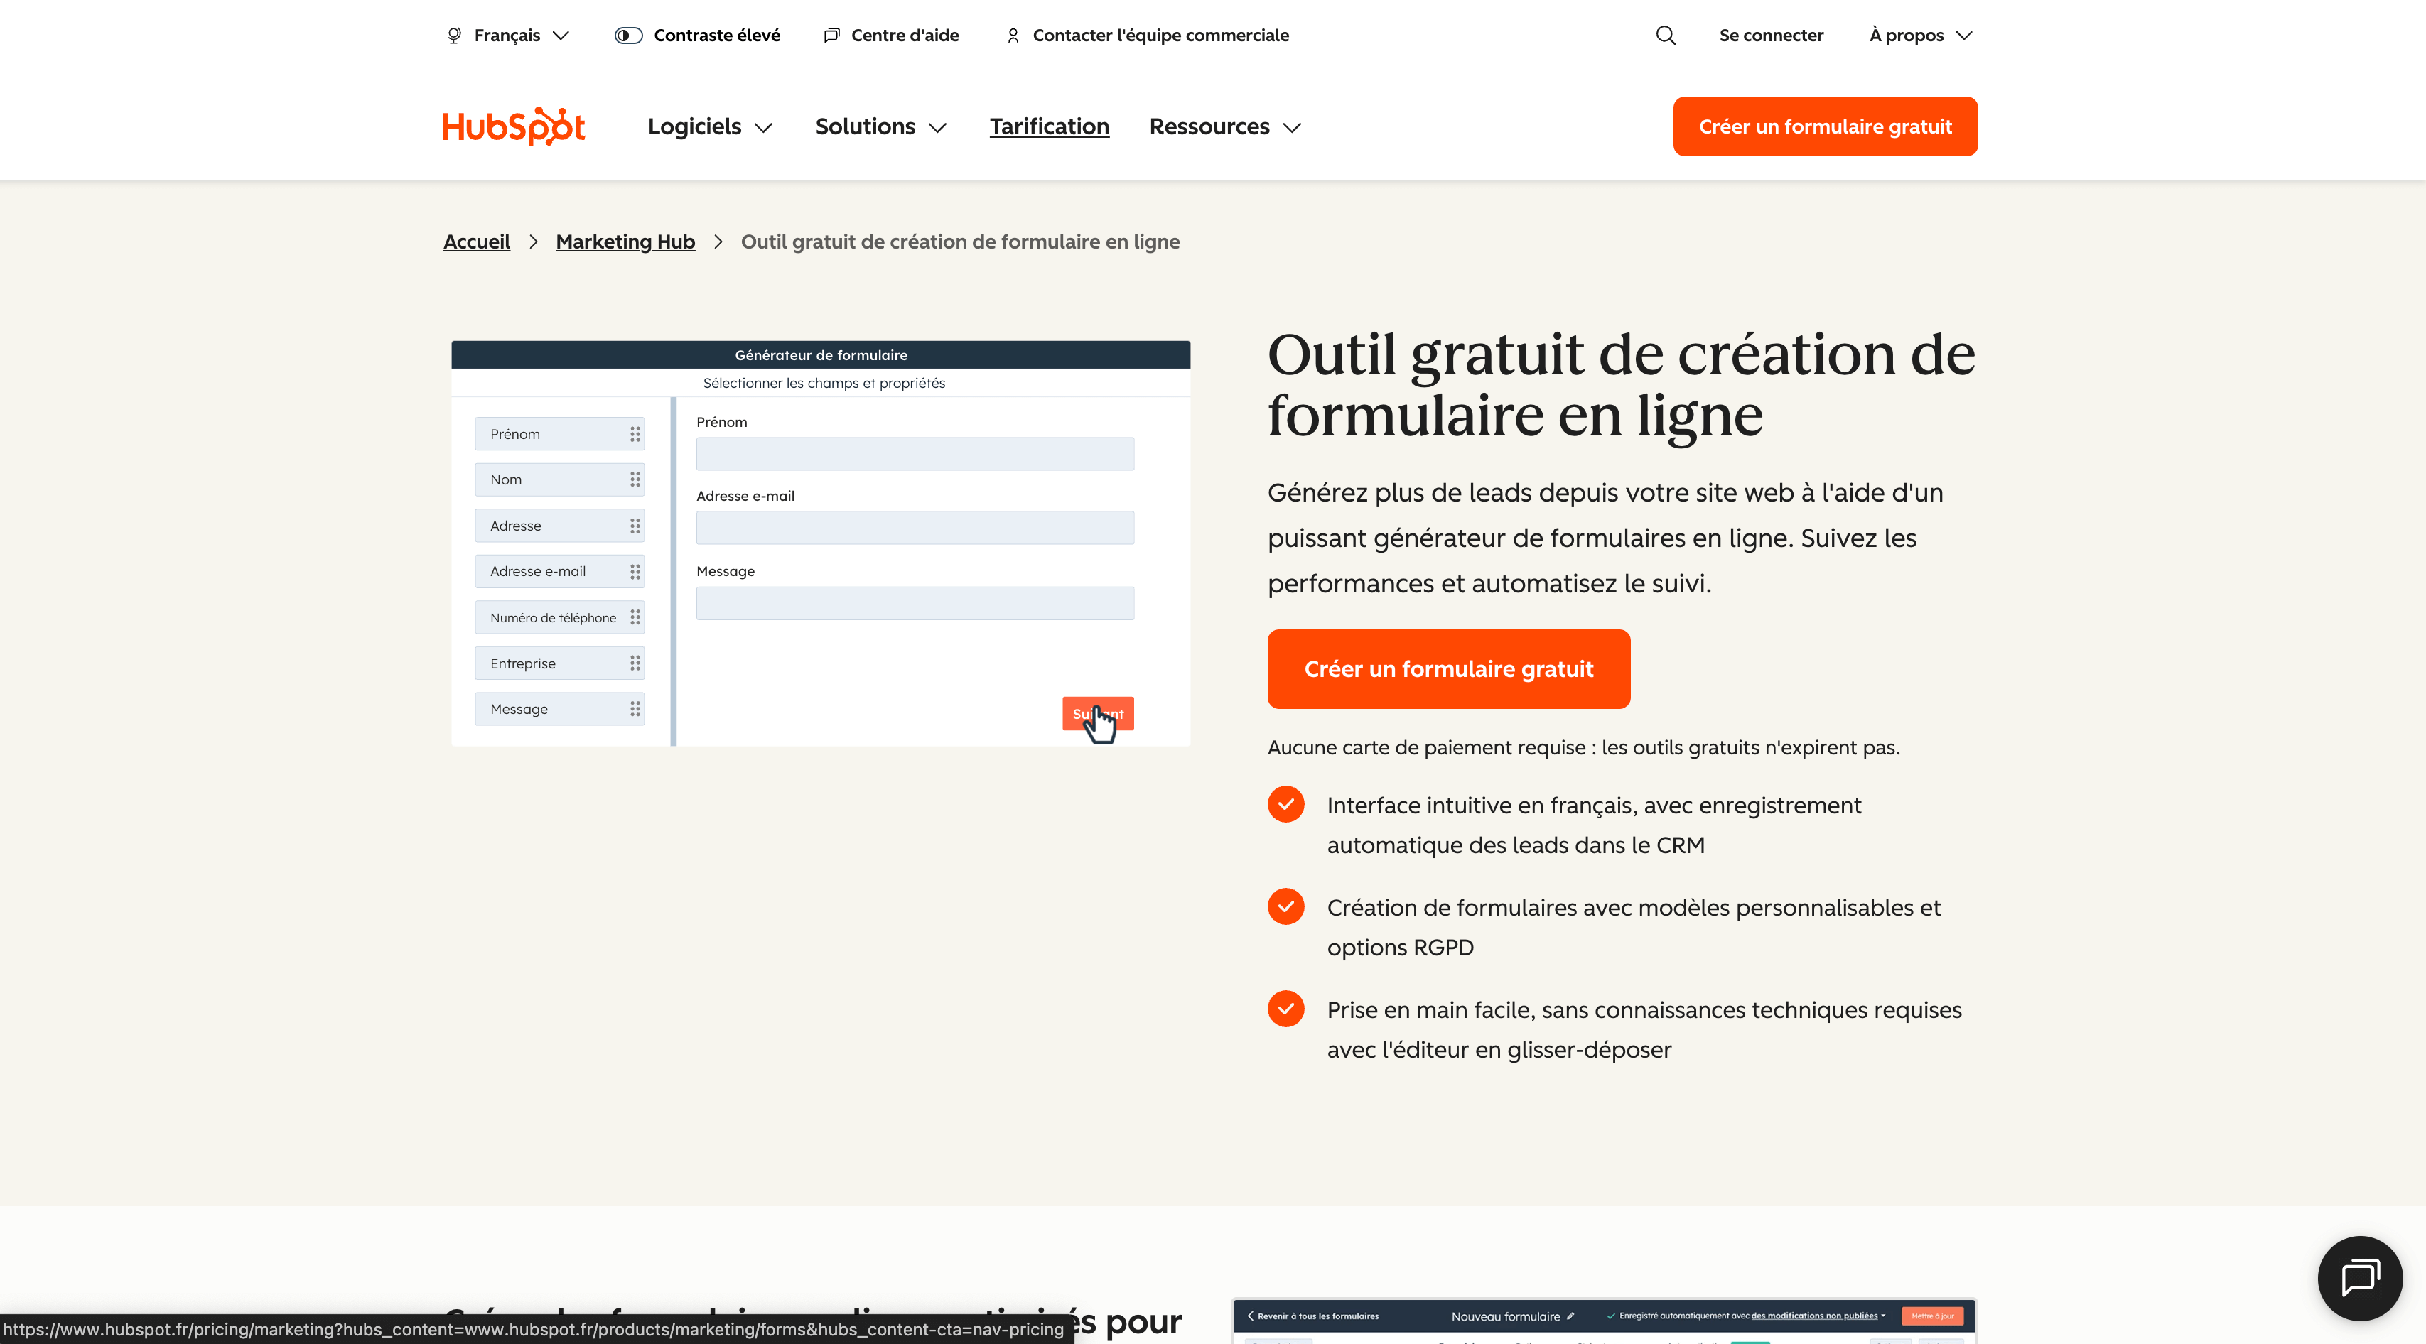
Task: Open the Ressources navigation menu
Action: (1224, 127)
